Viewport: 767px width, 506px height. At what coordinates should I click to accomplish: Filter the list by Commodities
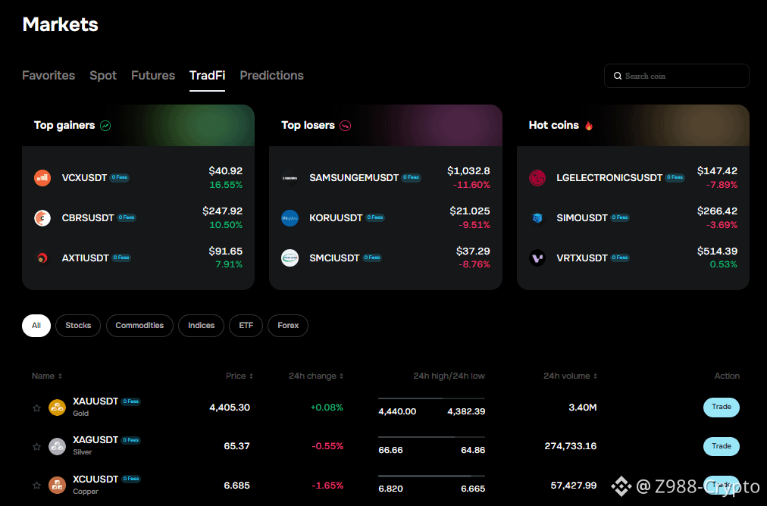click(139, 326)
